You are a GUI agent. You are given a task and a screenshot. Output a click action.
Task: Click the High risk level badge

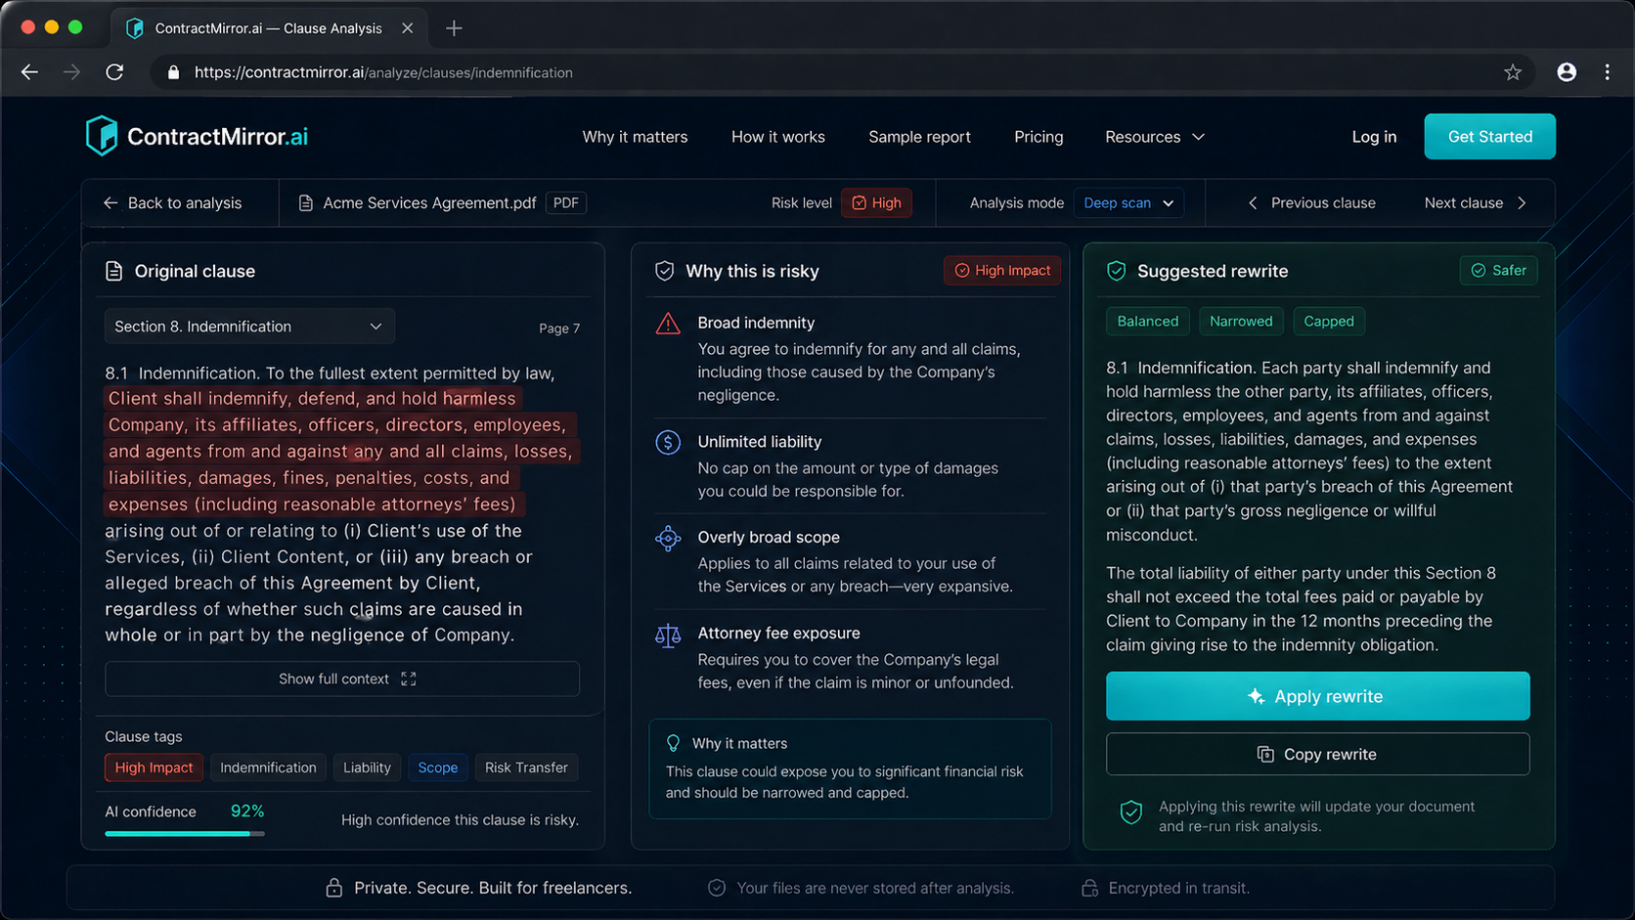(876, 203)
